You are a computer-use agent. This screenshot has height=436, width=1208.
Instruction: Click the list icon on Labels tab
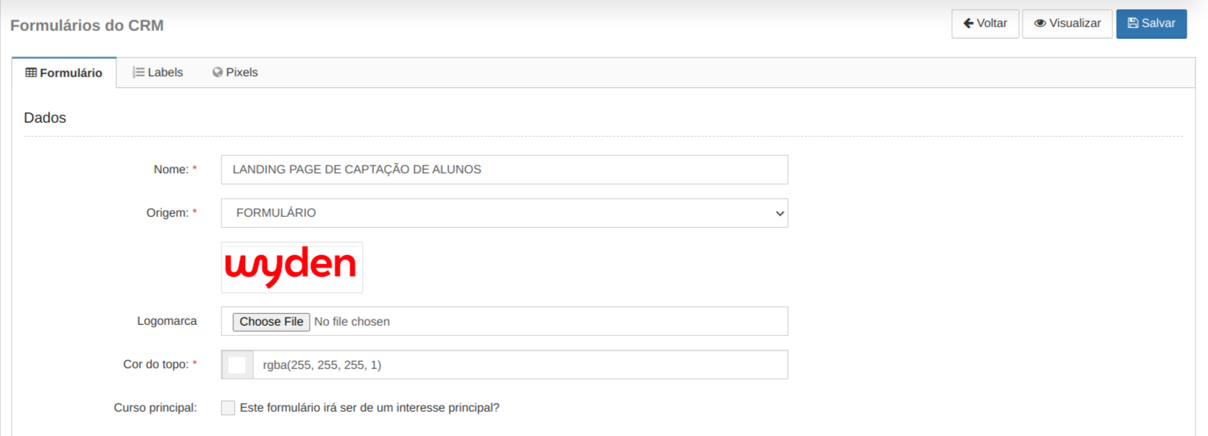point(138,72)
